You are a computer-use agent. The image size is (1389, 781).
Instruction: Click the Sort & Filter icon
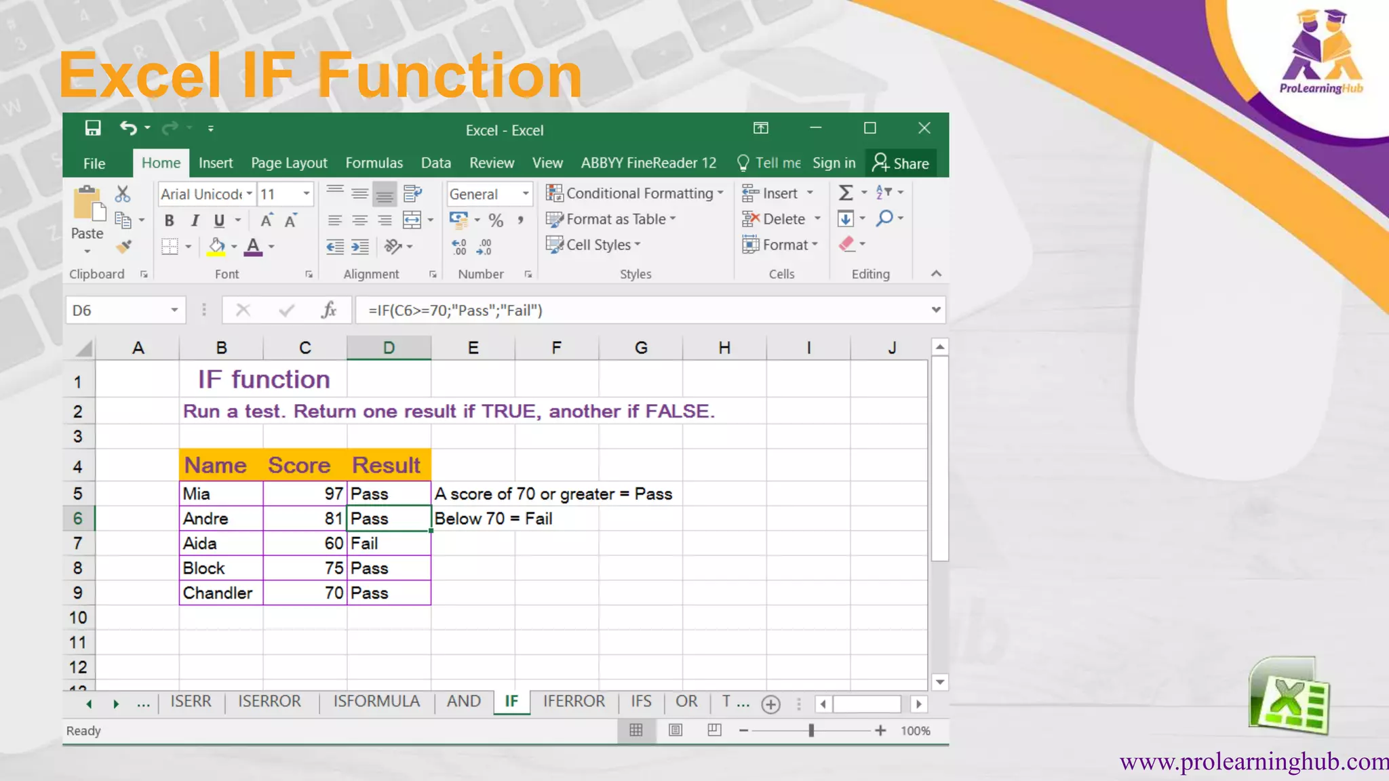click(884, 193)
